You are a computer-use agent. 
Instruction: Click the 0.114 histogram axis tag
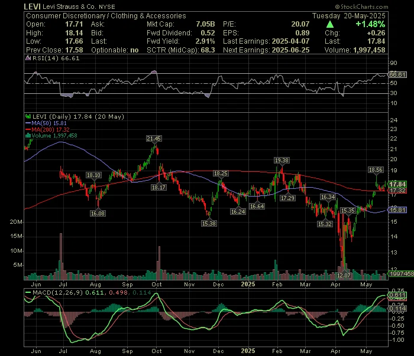pyautogui.click(x=397, y=309)
